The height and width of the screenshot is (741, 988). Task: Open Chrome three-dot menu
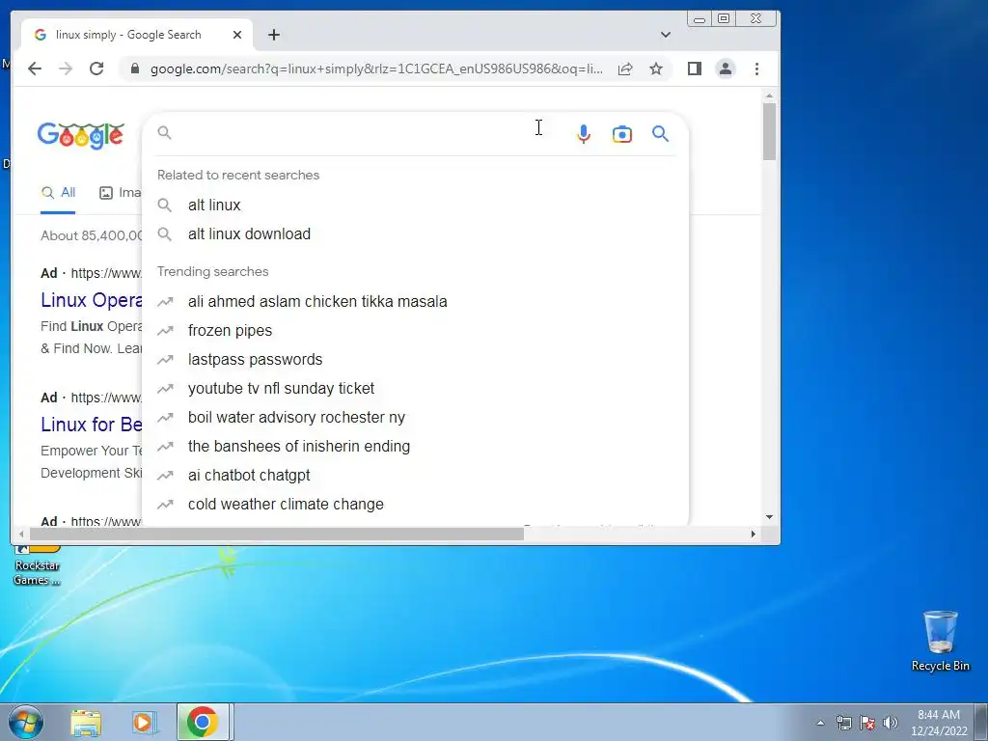click(756, 69)
